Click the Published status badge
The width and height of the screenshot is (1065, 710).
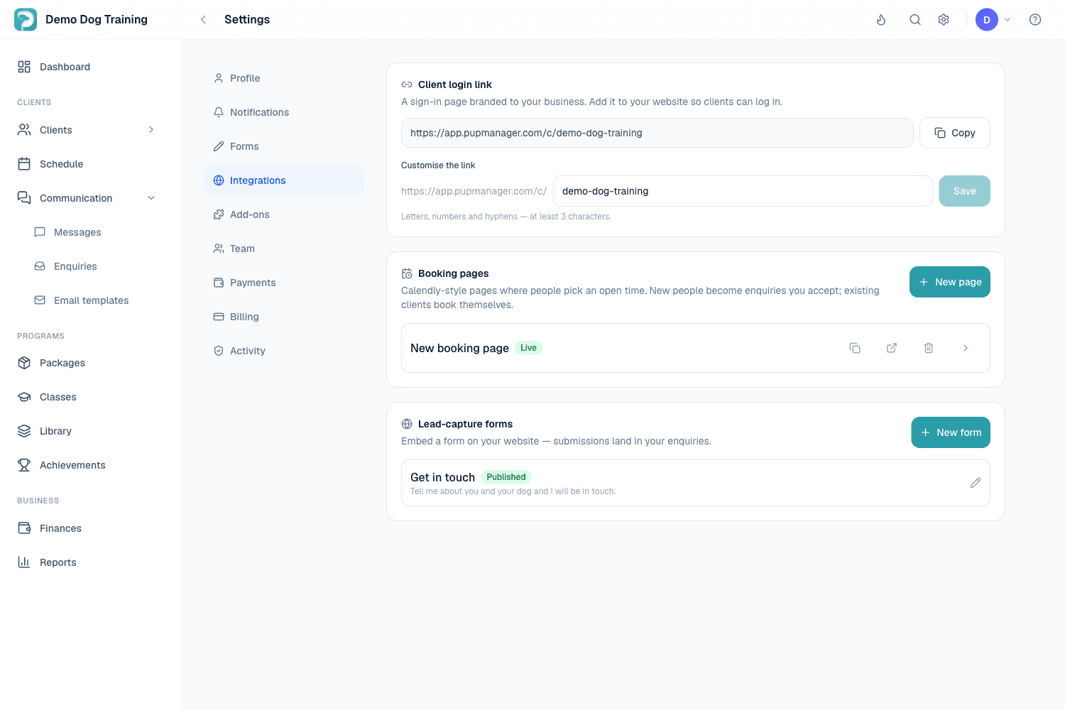click(x=506, y=477)
